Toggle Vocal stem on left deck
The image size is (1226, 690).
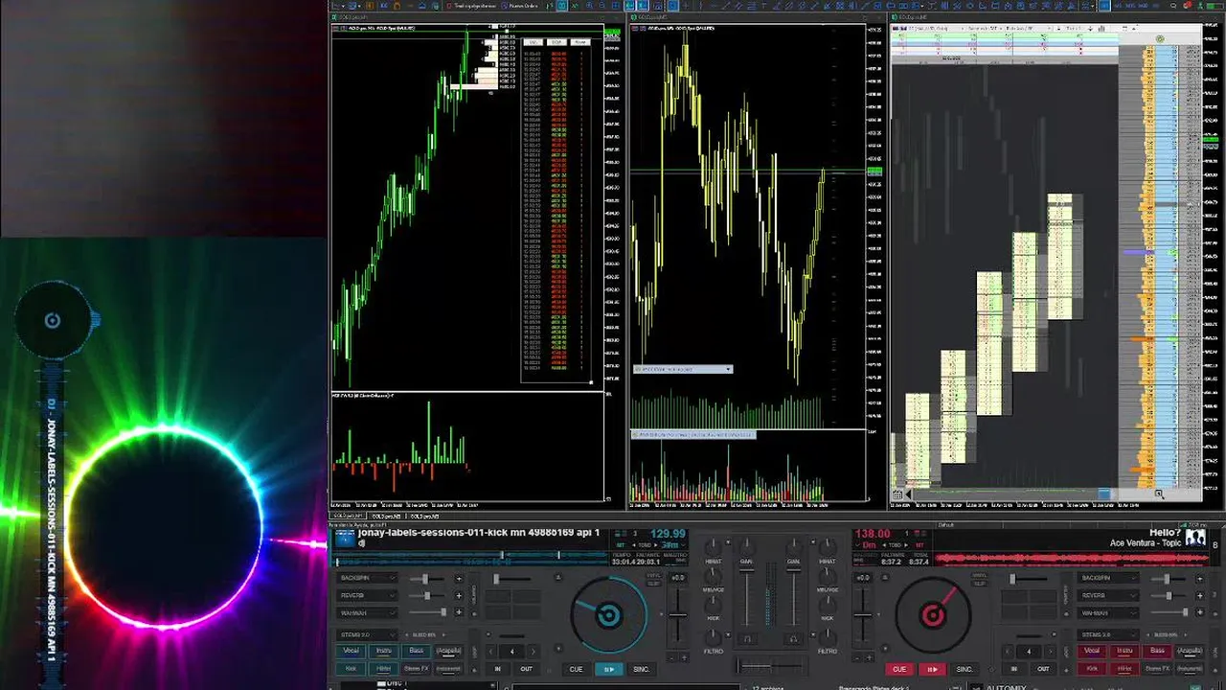point(352,651)
